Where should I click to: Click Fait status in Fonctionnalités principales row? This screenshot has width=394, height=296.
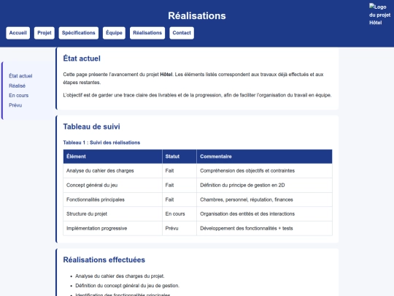point(179,200)
